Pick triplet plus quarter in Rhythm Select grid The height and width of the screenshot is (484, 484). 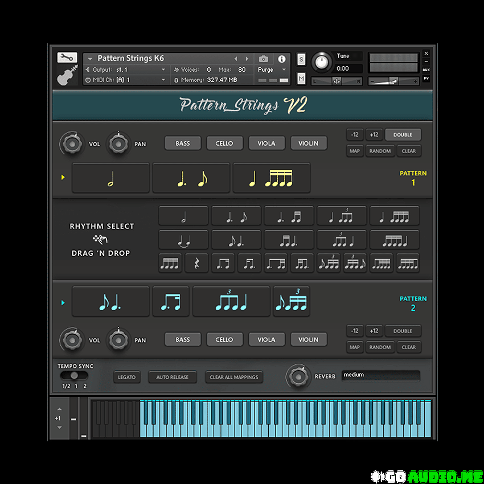pyautogui.click(x=342, y=240)
